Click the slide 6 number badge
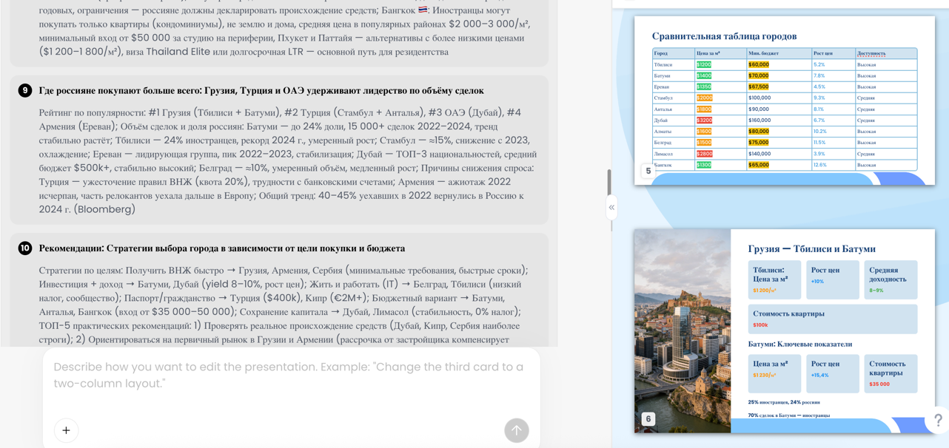949x448 pixels. 648,418
